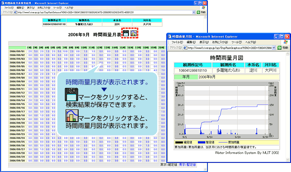
Task: Click the page icon in main address bar
Action: coord(15,12)
